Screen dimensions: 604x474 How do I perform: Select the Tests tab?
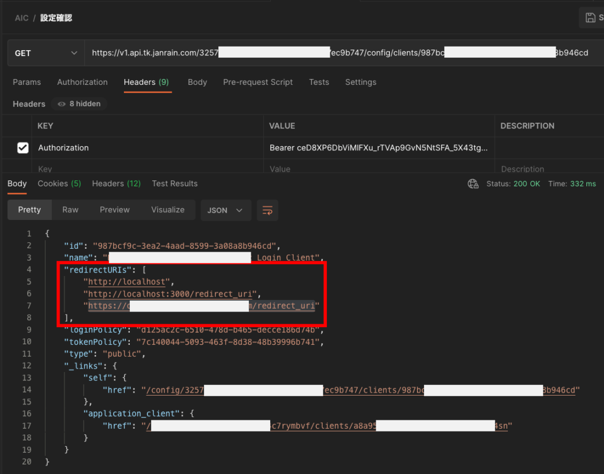tap(319, 82)
